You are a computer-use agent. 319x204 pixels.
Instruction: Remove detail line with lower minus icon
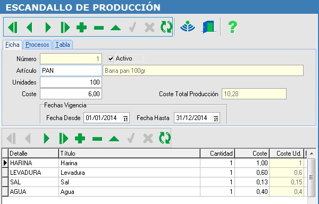(97, 139)
